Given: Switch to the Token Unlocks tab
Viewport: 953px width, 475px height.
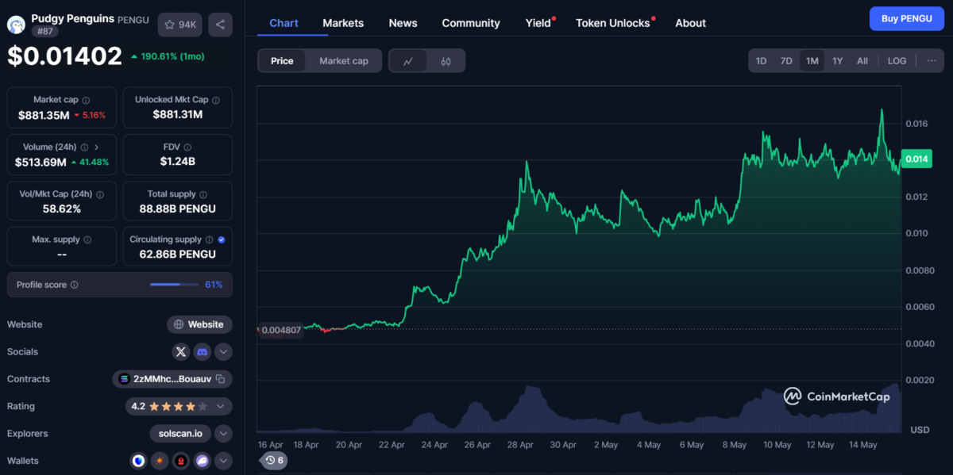Looking at the screenshot, I should click(x=613, y=23).
